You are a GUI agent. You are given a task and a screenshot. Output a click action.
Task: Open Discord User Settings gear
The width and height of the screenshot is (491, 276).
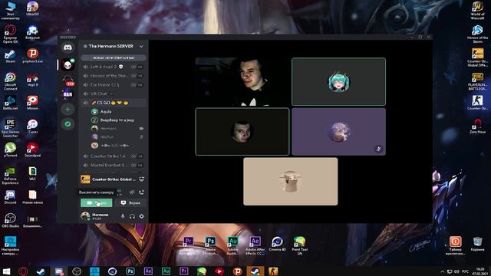coord(141,216)
